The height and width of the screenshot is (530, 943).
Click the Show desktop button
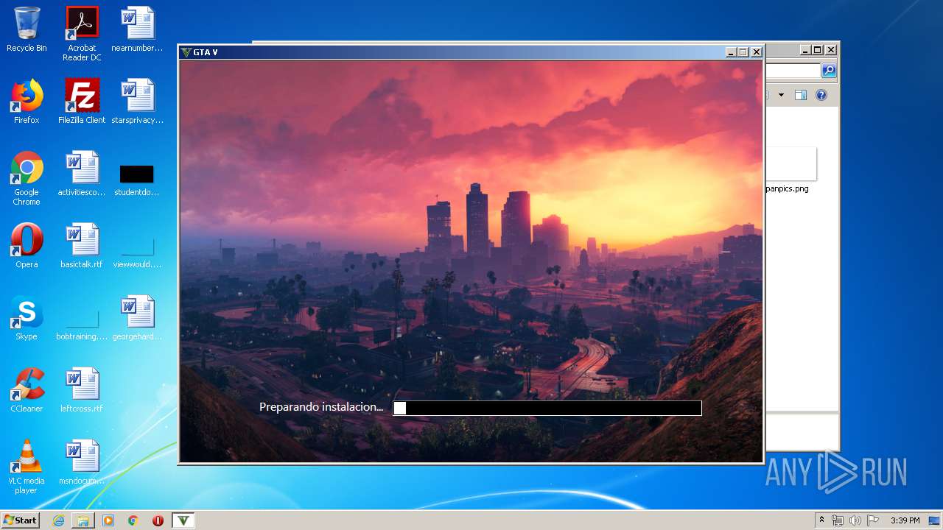coord(935,520)
